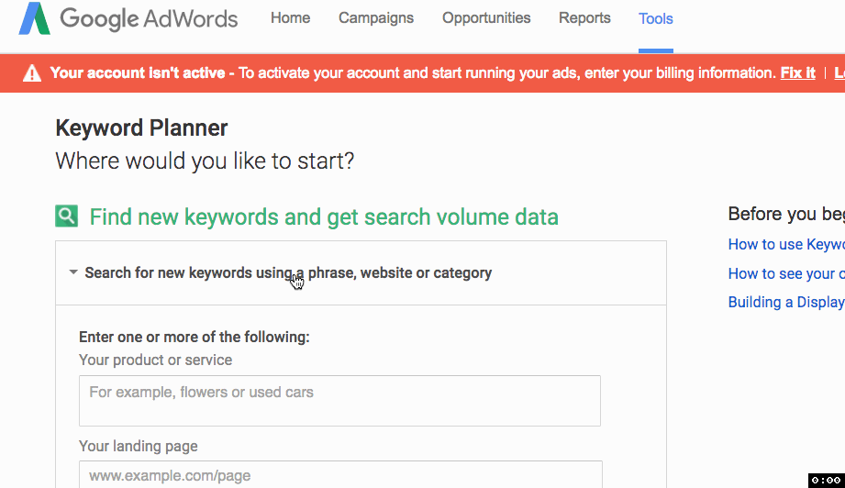845x488 pixels.
Task: Select the Tools tab
Action: coord(656,18)
